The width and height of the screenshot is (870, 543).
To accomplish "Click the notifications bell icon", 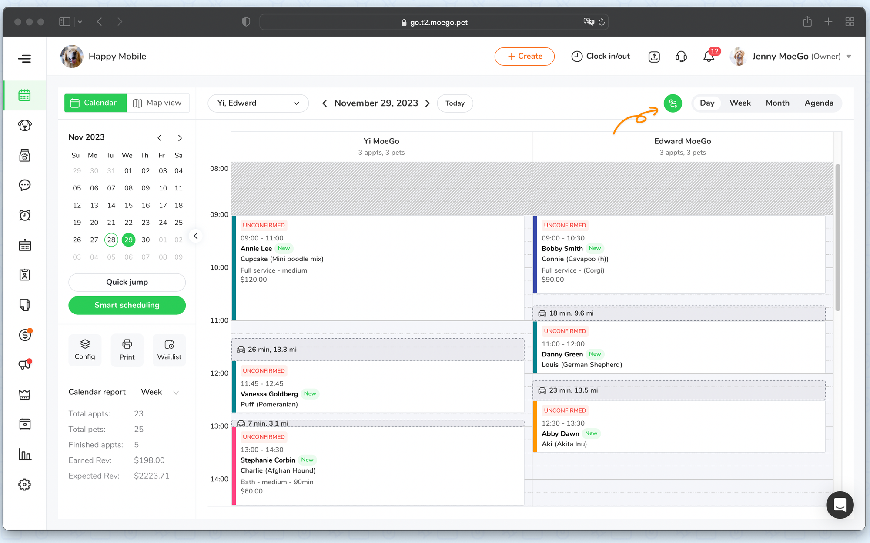I will tap(709, 57).
